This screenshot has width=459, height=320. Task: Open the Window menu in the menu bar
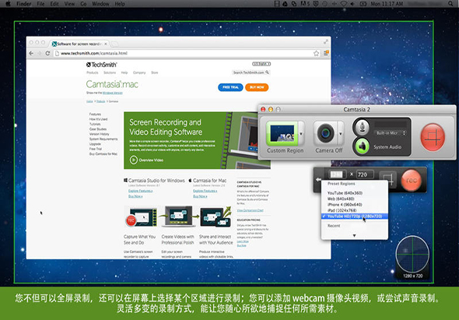pos(100,4)
